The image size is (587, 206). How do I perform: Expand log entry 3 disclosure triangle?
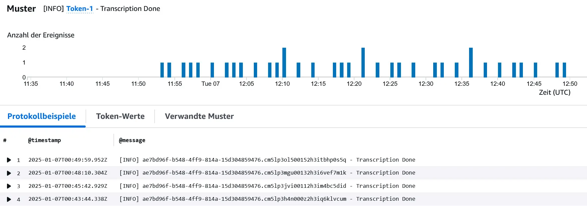[9, 186]
